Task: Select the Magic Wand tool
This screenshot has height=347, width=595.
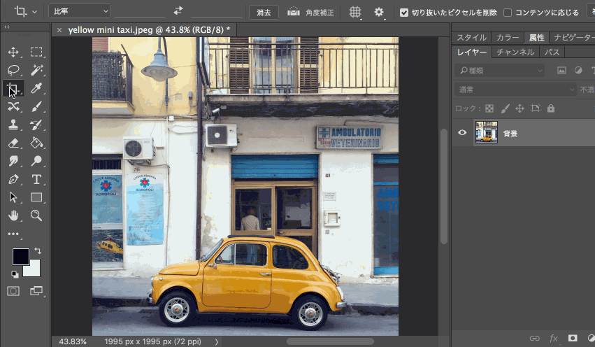Action: (37, 70)
